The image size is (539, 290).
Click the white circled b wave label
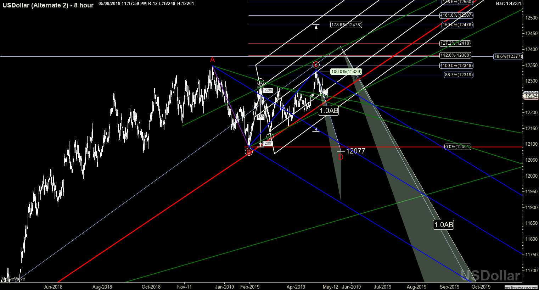270,136
